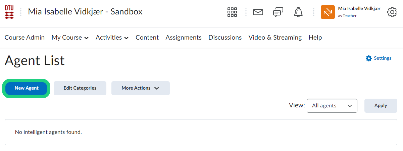Open the All agents view dropdown

(332, 105)
